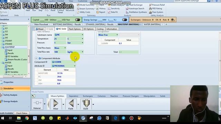Screen dimensions: 221x124
Task: Toggle the Capital/Utilities economics switch
Action: point(77,20)
